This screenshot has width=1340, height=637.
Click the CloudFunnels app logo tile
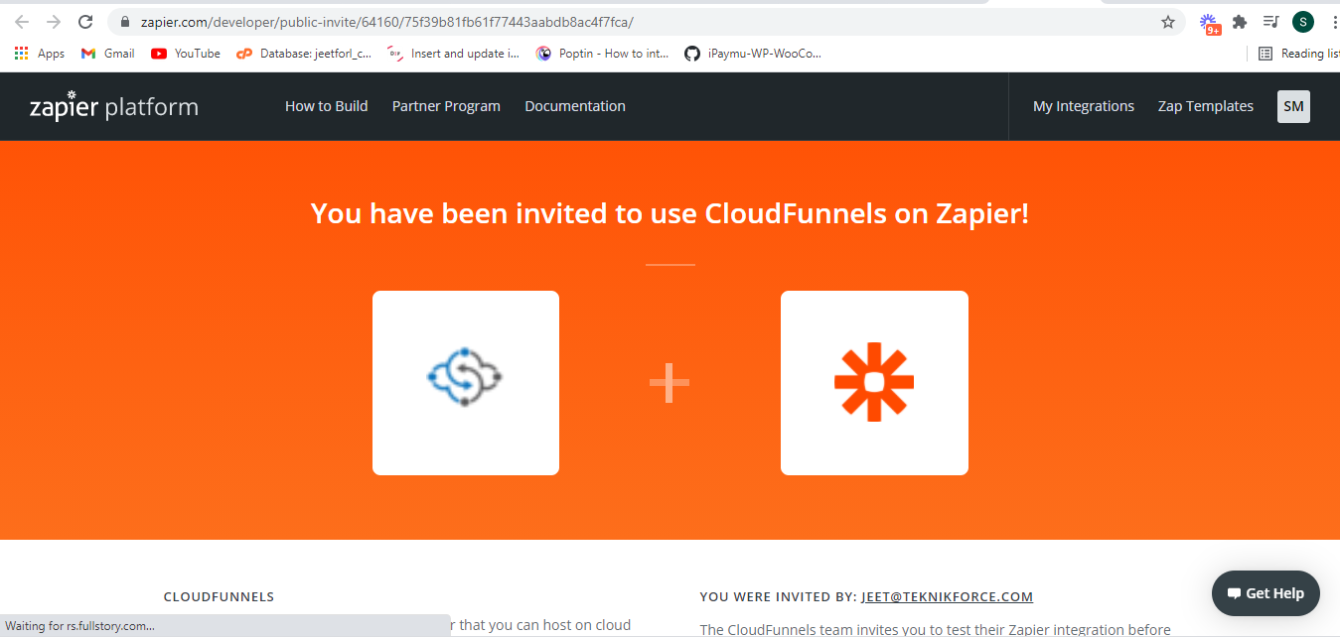tap(466, 383)
